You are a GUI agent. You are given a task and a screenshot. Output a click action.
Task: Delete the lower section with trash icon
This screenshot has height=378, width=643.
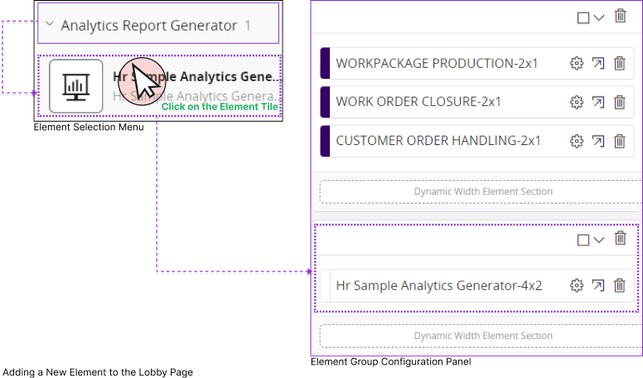621,239
